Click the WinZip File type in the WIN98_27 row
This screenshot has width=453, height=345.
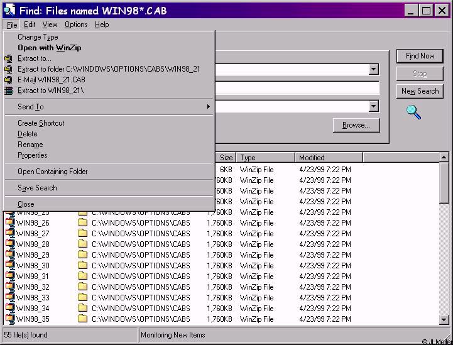(256, 234)
